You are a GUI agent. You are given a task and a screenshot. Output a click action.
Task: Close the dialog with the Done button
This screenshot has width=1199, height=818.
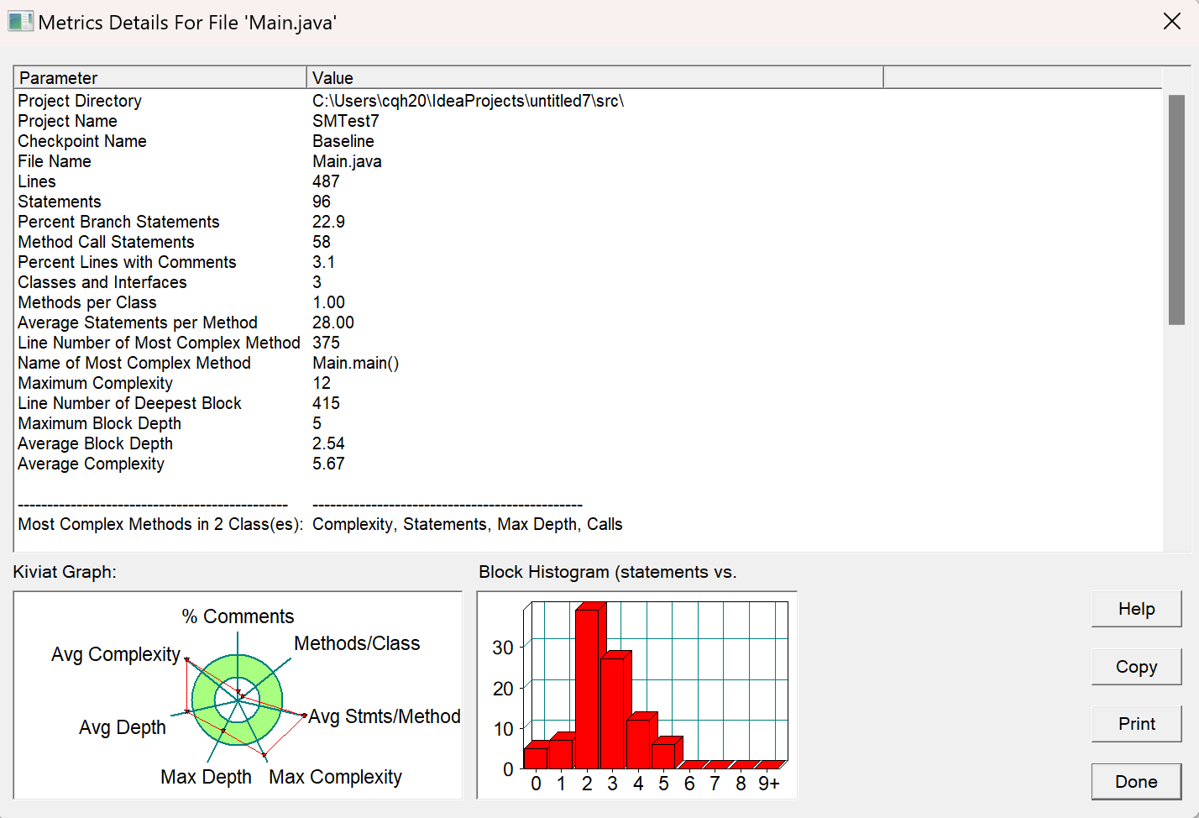pyautogui.click(x=1136, y=782)
